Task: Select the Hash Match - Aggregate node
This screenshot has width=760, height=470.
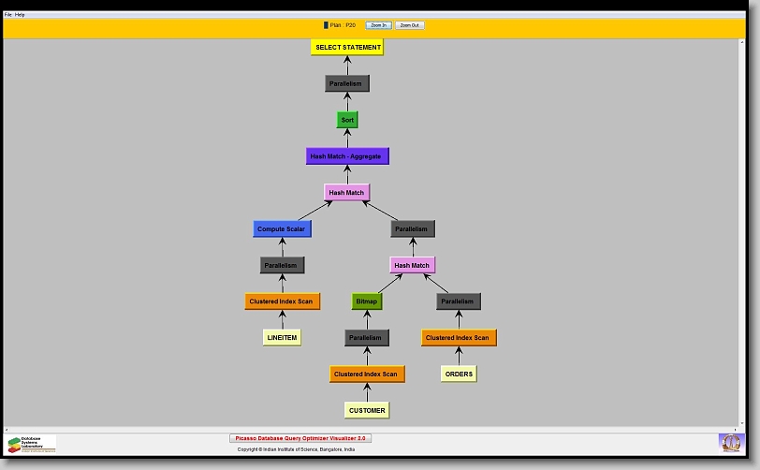Action: click(x=346, y=156)
